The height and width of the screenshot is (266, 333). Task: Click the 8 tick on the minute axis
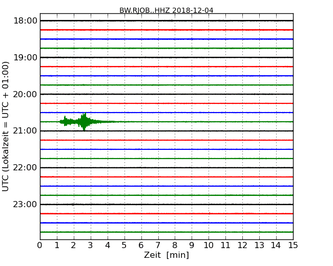pyautogui.click(x=175, y=245)
